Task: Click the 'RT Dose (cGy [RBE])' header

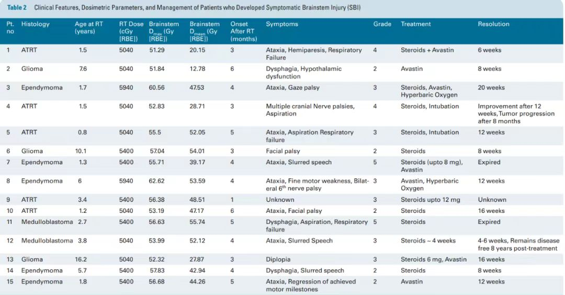Action: [x=131, y=31]
